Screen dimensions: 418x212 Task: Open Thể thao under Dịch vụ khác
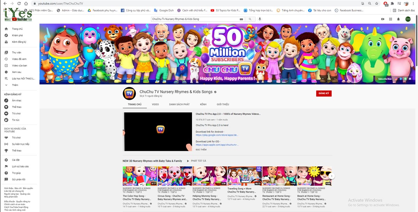click(16, 150)
